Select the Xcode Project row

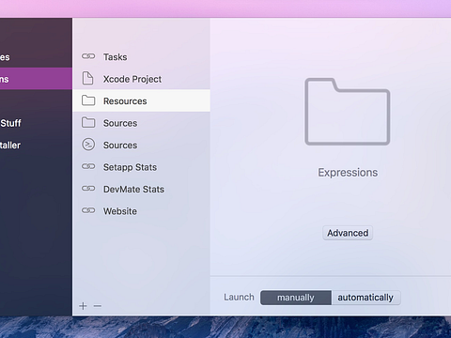(141, 79)
